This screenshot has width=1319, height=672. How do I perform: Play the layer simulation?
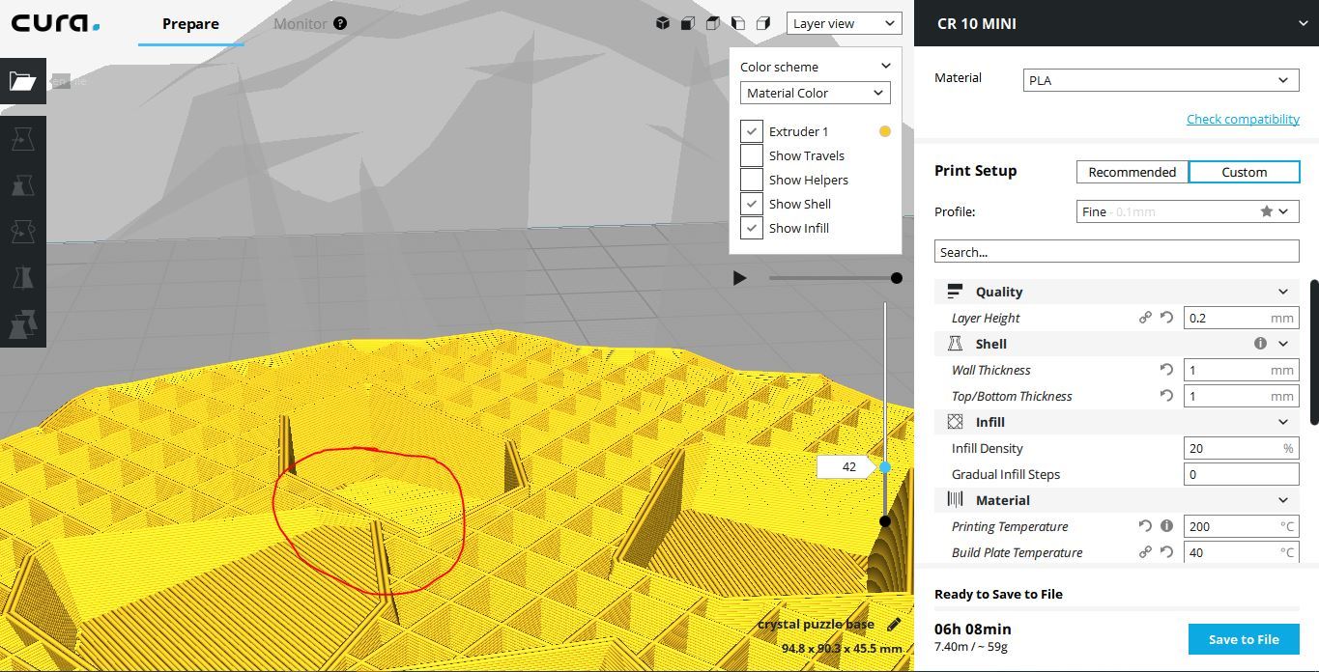739,278
